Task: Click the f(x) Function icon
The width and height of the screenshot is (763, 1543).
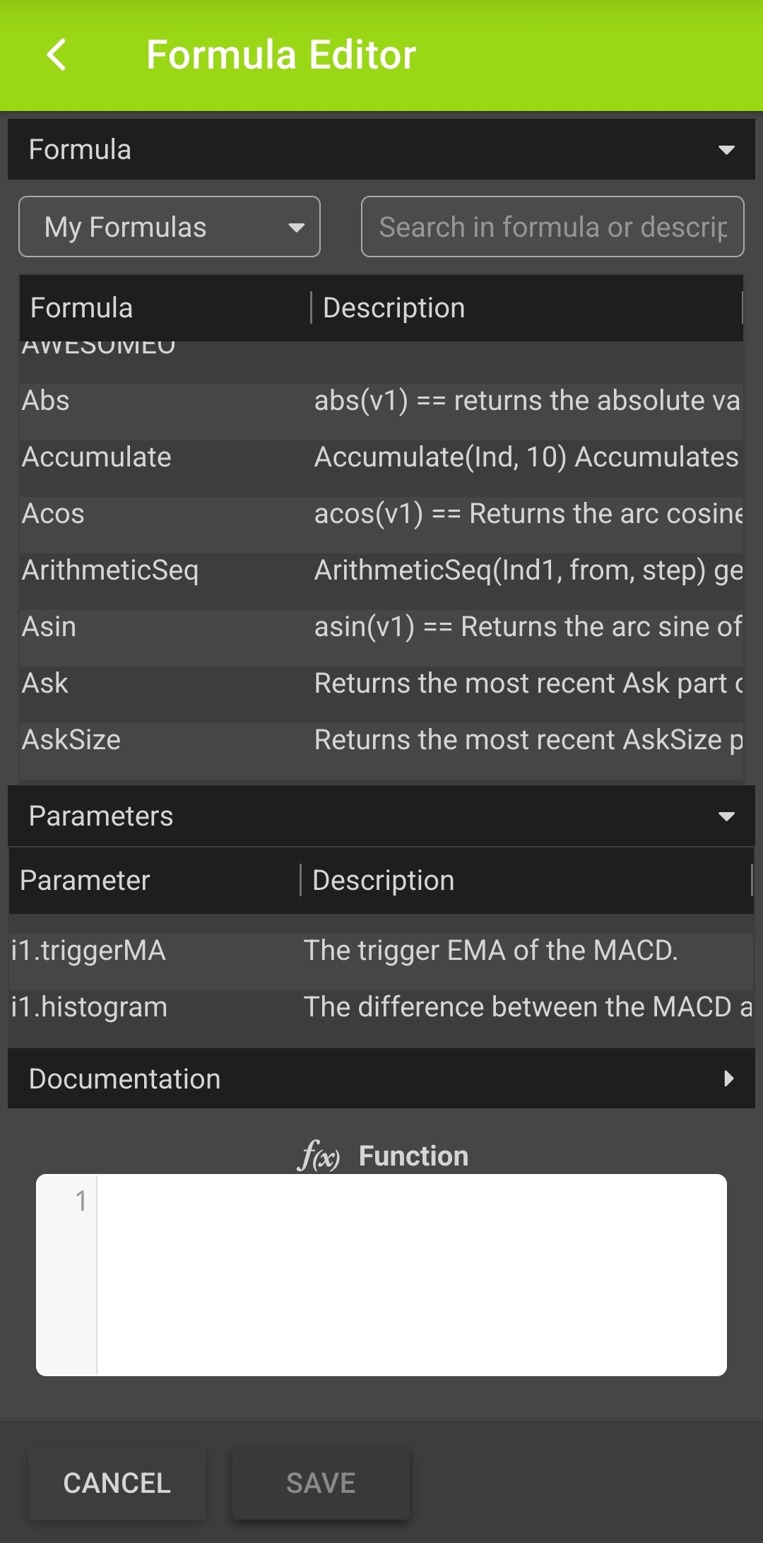Action: point(319,1156)
